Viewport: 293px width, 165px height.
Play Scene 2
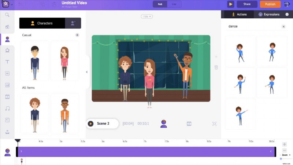(90, 124)
